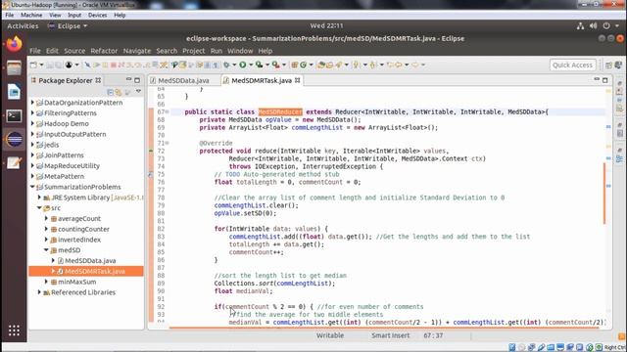
Task: Select the JoinPatterns project
Action: click(x=64, y=155)
